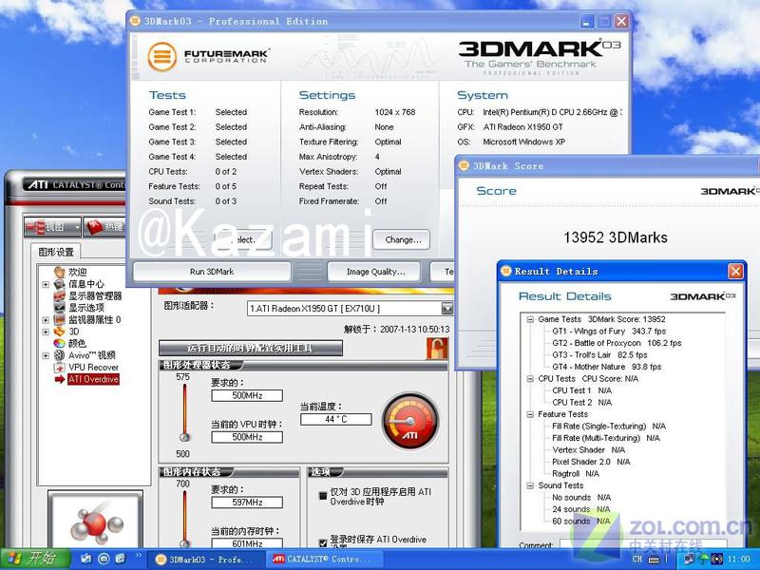Click the Overdrive unlock padlock icon
This screenshot has width=760, height=570.
437,349
